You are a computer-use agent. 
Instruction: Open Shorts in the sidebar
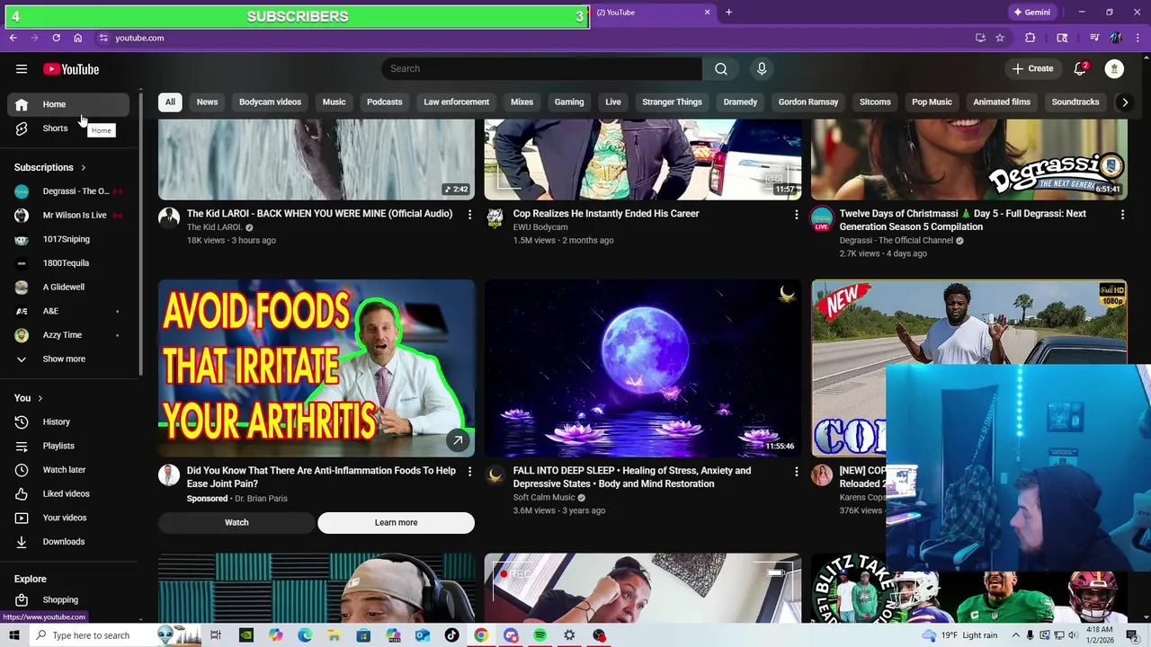click(x=68, y=129)
